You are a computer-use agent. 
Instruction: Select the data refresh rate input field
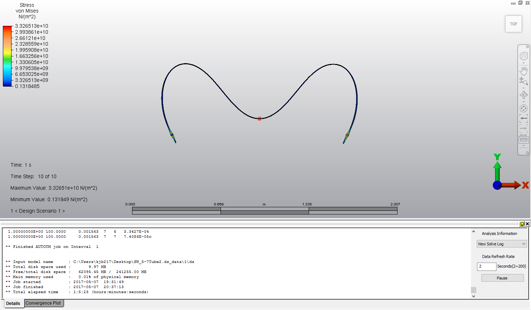(x=486, y=266)
